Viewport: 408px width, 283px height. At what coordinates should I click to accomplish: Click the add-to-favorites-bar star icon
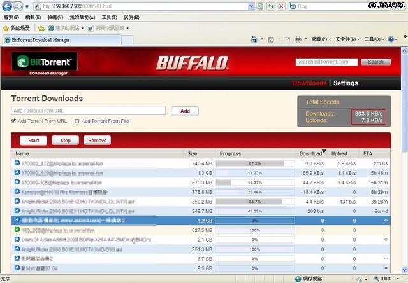(41, 28)
